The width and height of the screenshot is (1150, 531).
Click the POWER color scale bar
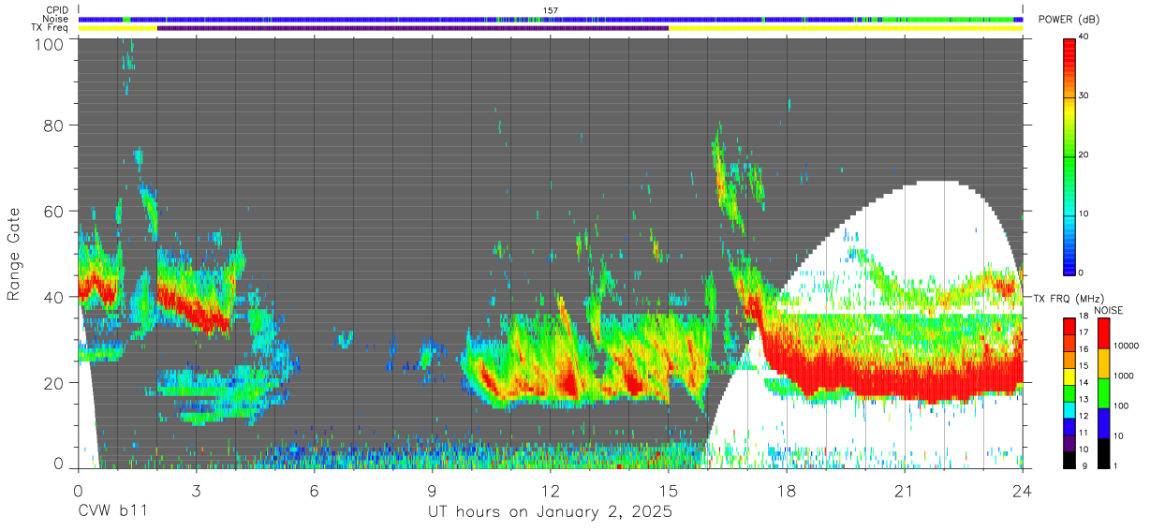click(x=1070, y=155)
